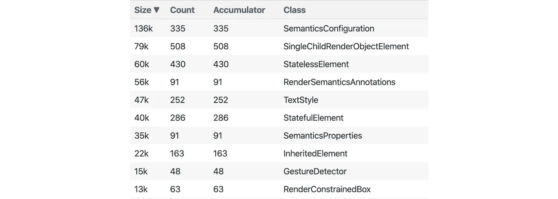Click the Accumulator column header
Screen dimensions: 558x199
tap(239, 10)
